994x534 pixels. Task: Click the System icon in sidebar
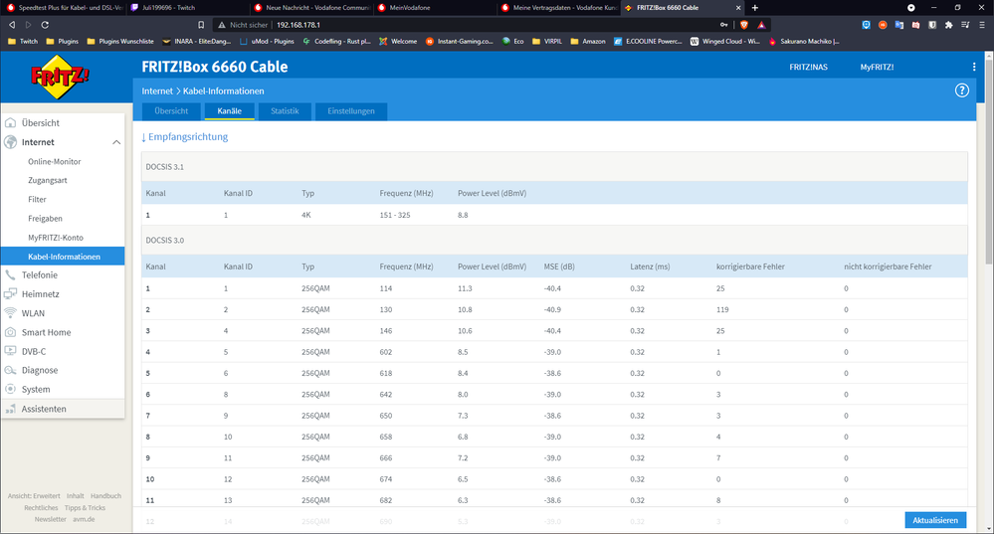pos(10,389)
